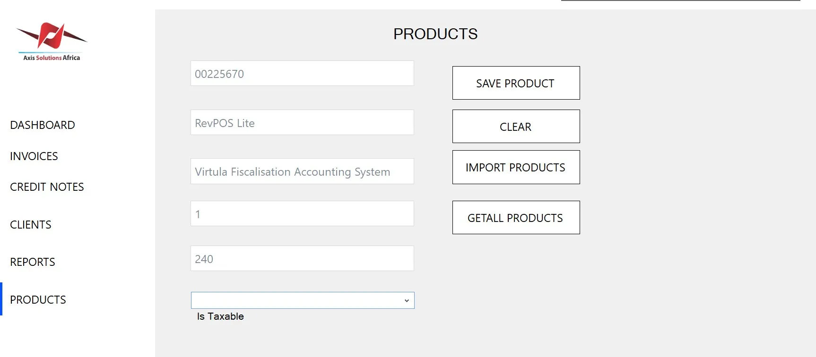The image size is (816, 357).
Task: Click Import Products
Action: pos(516,167)
